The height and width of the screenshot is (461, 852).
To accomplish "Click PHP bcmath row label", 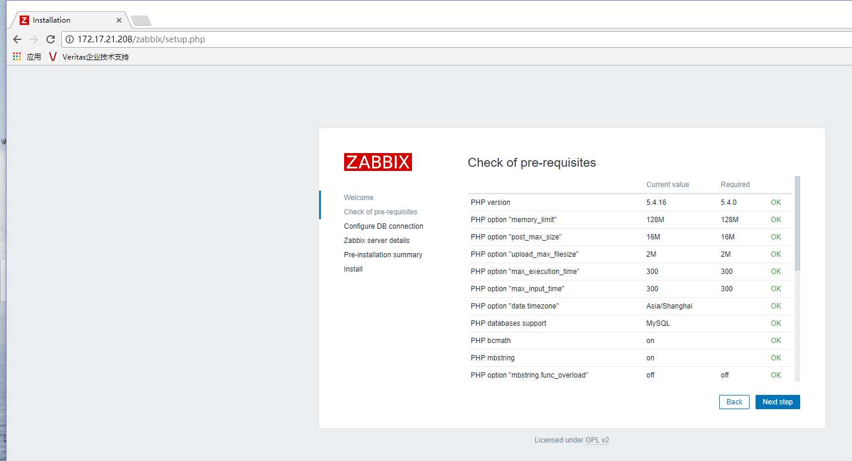I will pos(491,341).
